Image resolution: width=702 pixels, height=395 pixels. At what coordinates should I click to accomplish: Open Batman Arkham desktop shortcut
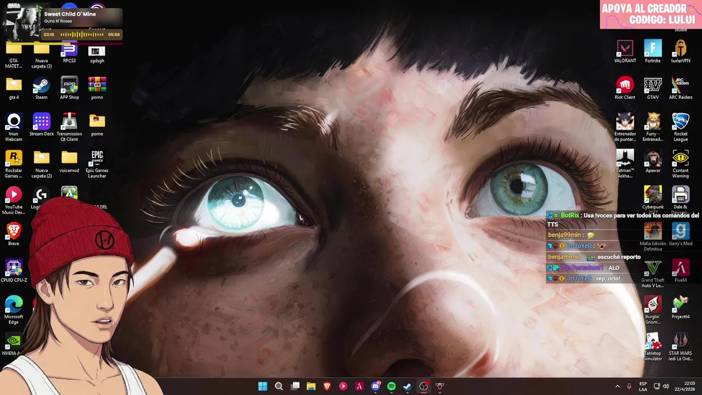[625, 164]
